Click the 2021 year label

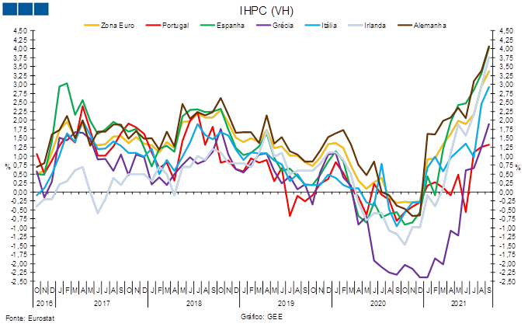pos(458,304)
